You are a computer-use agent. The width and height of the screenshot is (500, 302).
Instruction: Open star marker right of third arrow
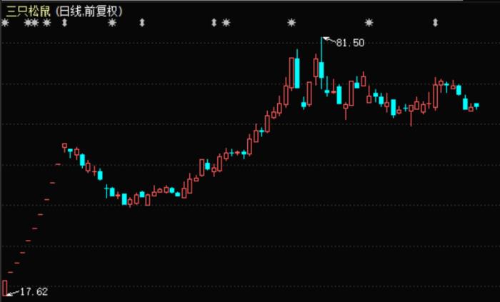pos(226,23)
